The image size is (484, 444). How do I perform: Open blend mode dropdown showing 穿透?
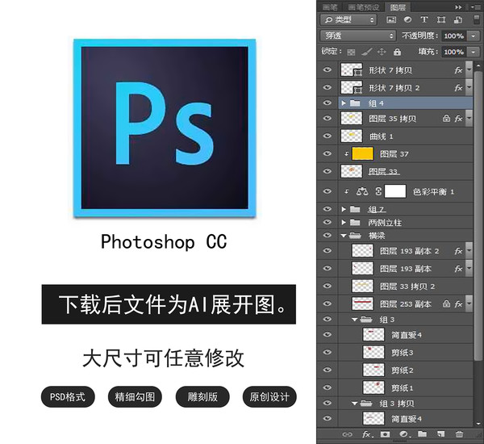tap(358, 36)
